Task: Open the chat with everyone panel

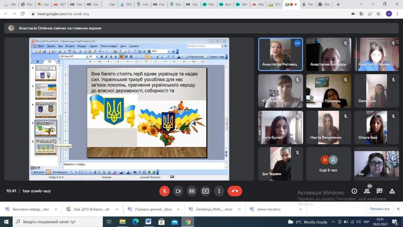Action: point(379,191)
